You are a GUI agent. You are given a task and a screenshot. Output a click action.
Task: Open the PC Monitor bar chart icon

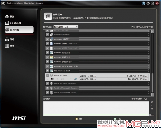point(7,23)
